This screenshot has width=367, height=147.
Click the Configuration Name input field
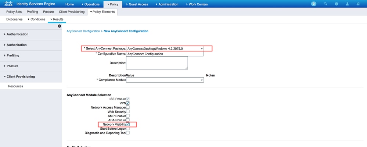(x=165, y=54)
